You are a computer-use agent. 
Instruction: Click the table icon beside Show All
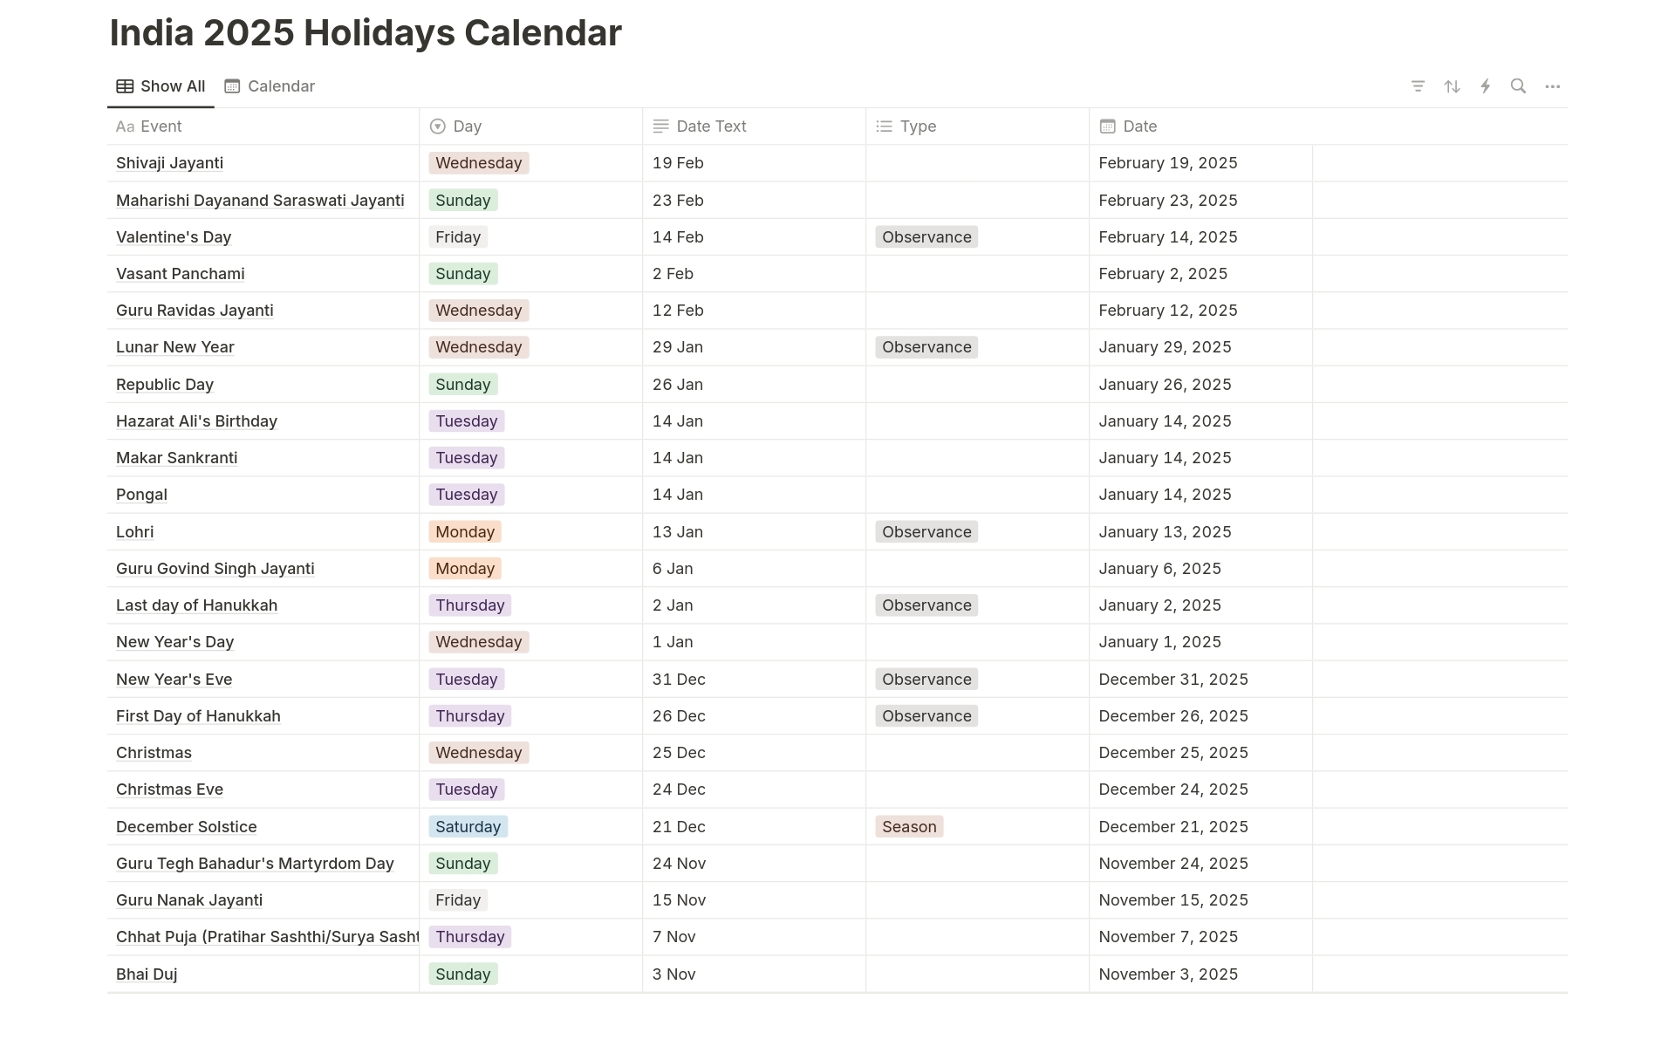pyautogui.click(x=125, y=85)
